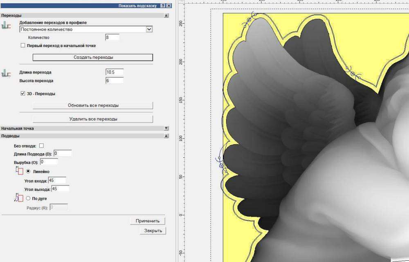The width and height of the screenshot is (409, 262).
Task: Click the help question mark icon
Action: pyautogui.click(x=163, y=6)
